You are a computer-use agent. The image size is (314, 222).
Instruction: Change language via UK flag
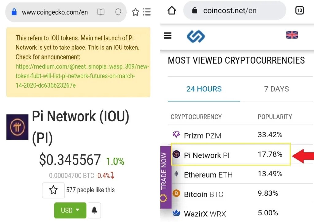(292, 35)
